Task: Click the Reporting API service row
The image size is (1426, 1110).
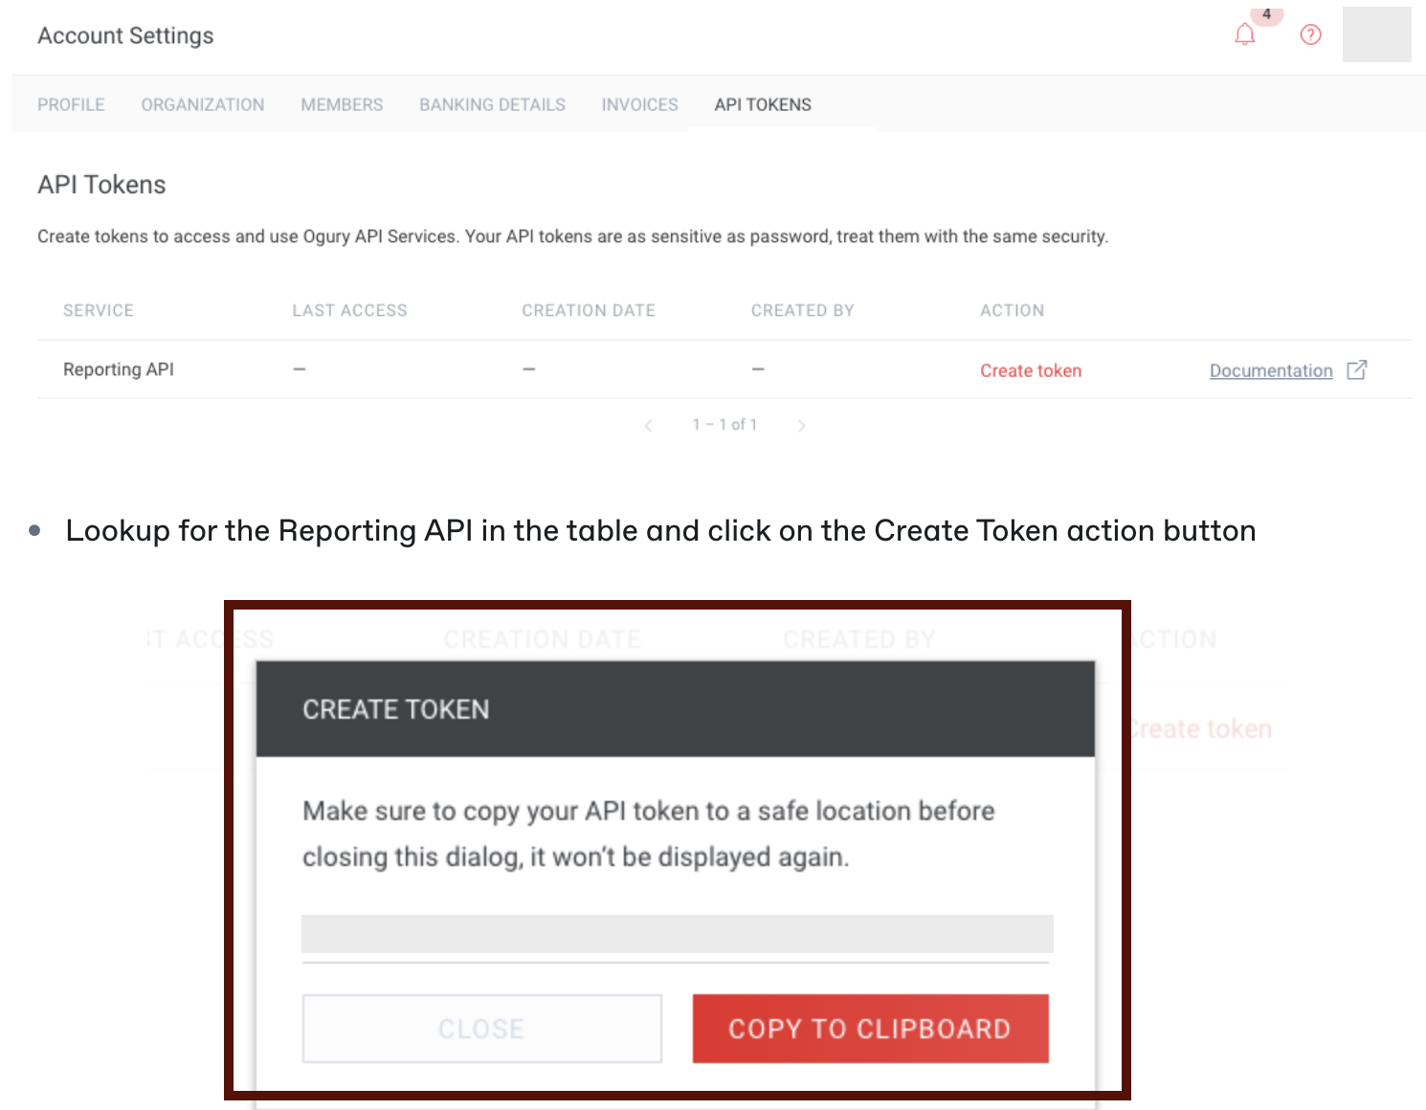Action: pos(119,369)
